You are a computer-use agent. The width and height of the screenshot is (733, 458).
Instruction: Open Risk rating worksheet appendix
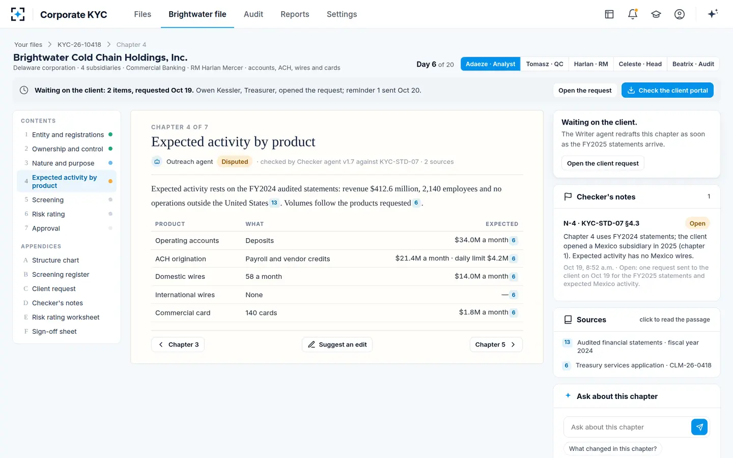tap(67, 317)
